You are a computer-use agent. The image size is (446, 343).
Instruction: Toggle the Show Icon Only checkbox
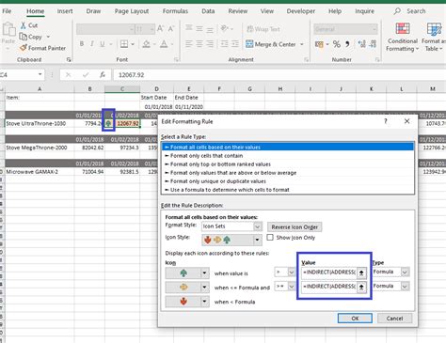[x=270, y=238]
